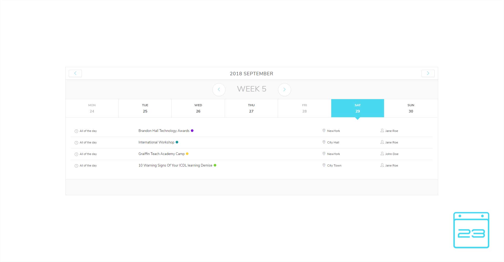The image size is (504, 262).
Task: Click person icon next to John Doe
Action: [382, 154]
